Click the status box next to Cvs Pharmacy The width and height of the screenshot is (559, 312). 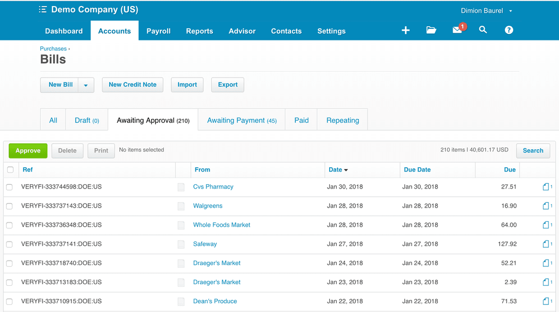tap(181, 187)
